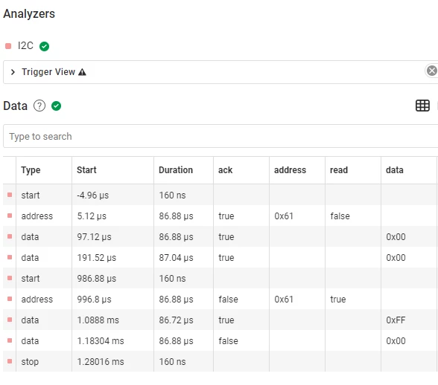Click the address column header
438x385 pixels.
(x=290, y=170)
